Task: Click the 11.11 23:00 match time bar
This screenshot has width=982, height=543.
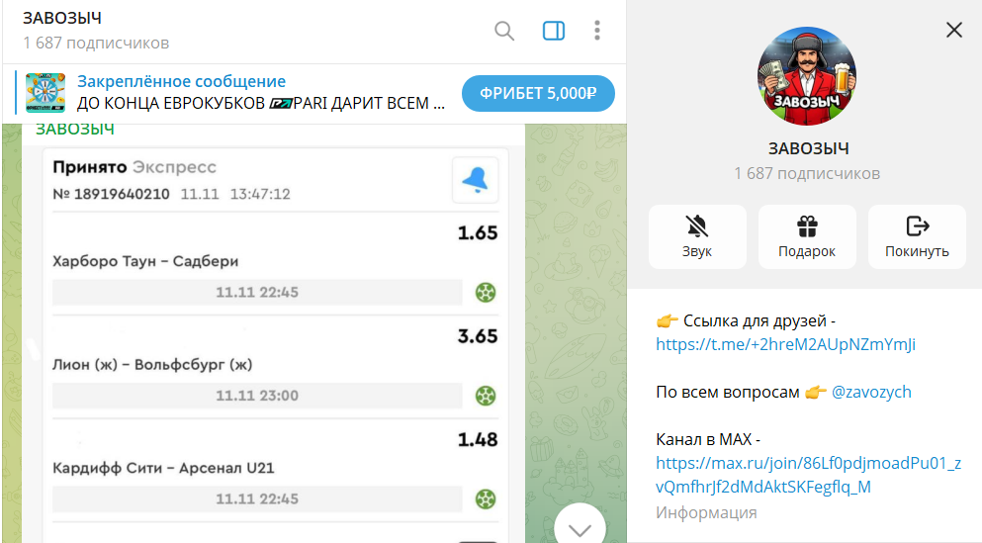Action: coord(257,396)
